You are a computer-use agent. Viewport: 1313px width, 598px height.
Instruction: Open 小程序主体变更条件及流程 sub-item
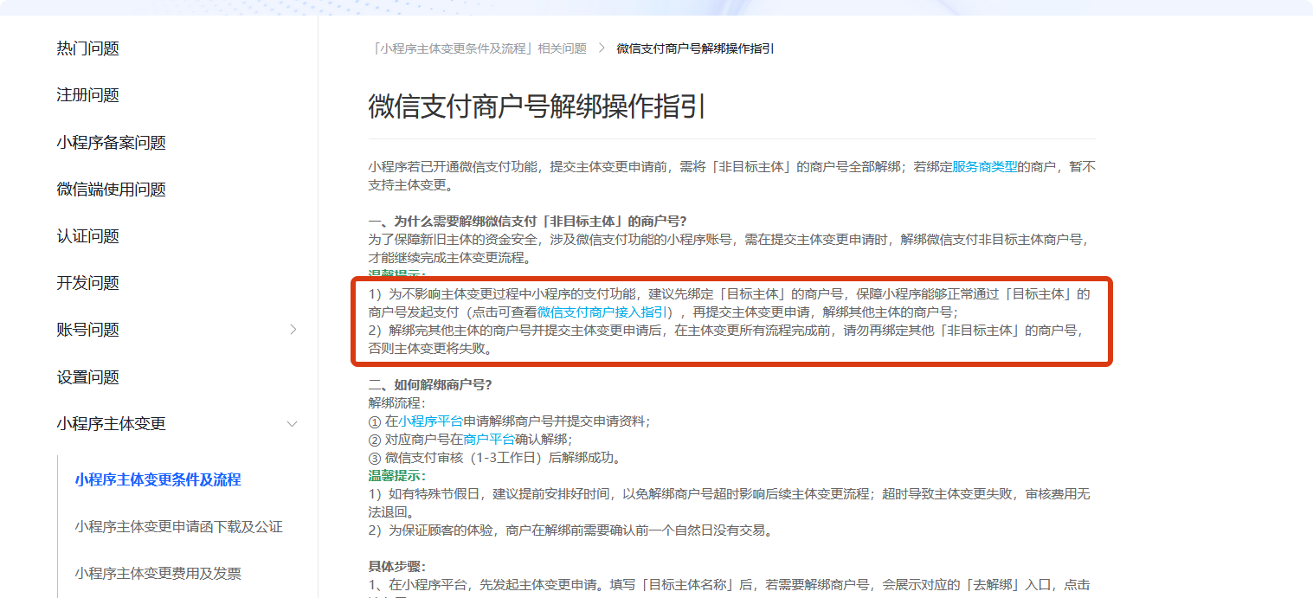[x=158, y=479]
